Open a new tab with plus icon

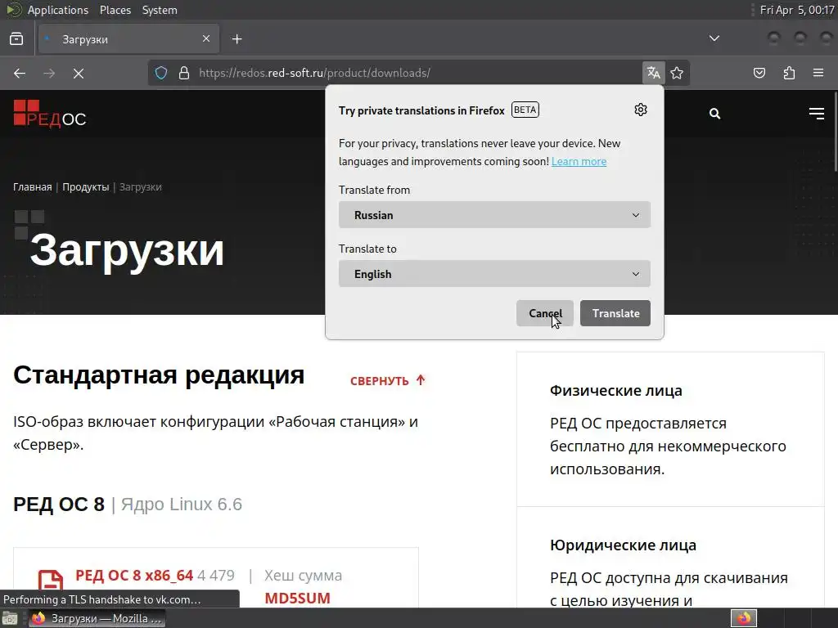pyautogui.click(x=237, y=39)
